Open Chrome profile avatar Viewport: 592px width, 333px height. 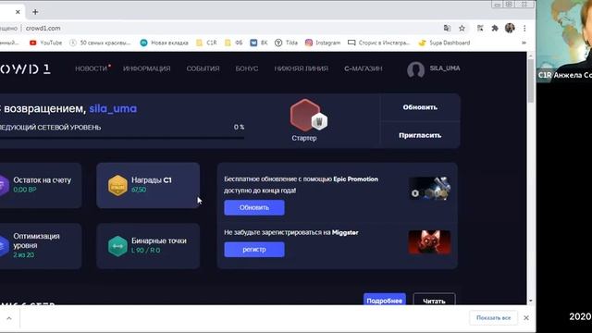point(510,28)
